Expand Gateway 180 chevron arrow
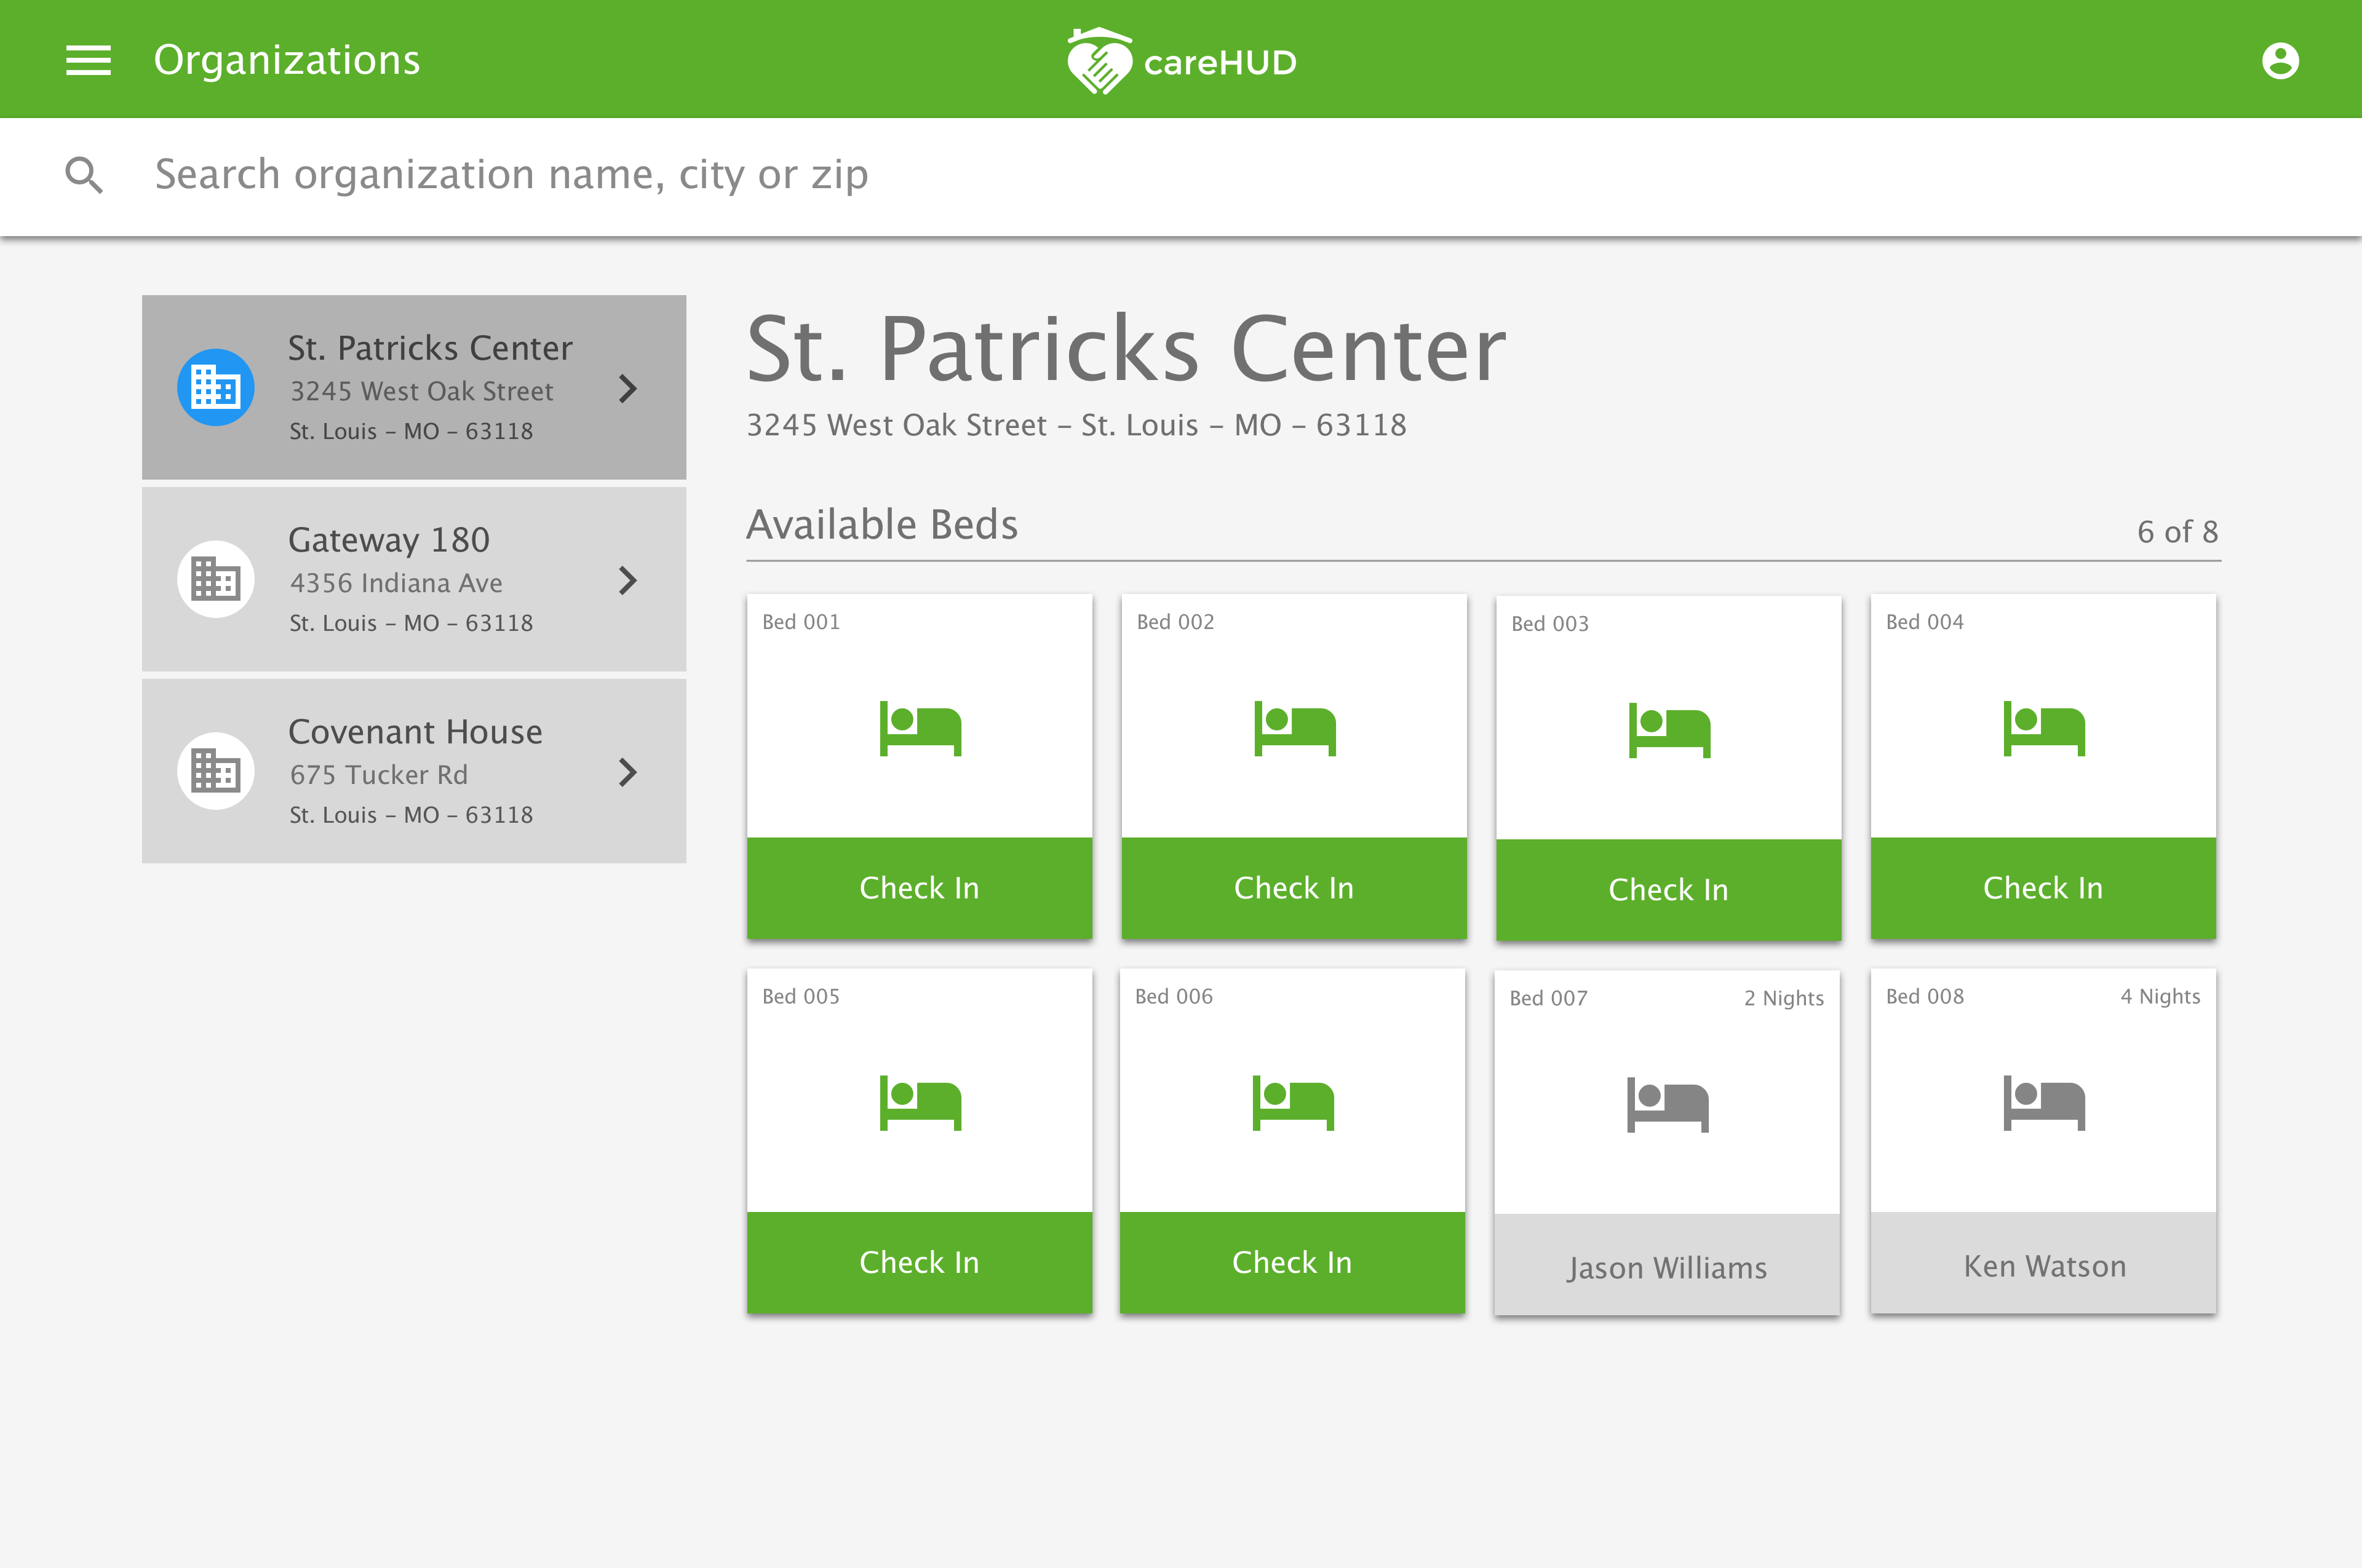The image size is (2362, 1568). pyautogui.click(x=627, y=580)
